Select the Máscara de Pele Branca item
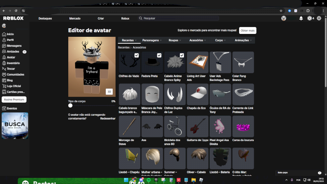The height and width of the screenshot is (184, 327). coord(152,94)
